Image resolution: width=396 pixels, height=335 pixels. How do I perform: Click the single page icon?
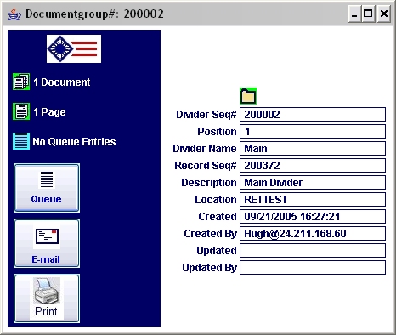pos(21,111)
